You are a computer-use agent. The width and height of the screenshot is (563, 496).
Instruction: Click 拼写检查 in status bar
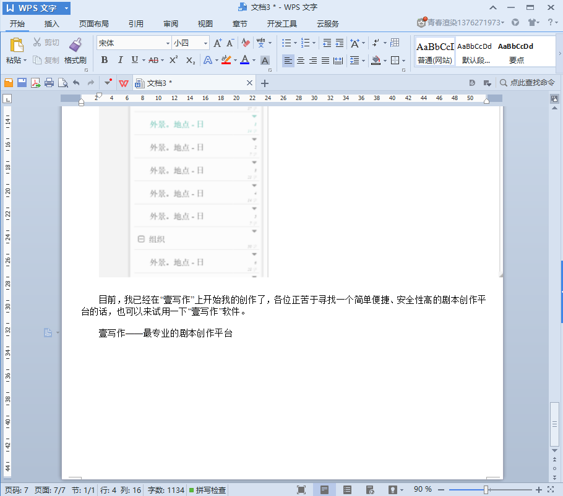coord(207,490)
